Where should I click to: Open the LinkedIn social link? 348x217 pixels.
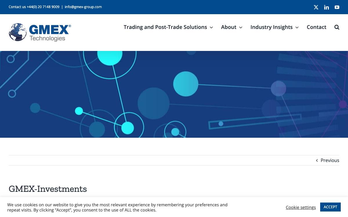click(327, 7)
